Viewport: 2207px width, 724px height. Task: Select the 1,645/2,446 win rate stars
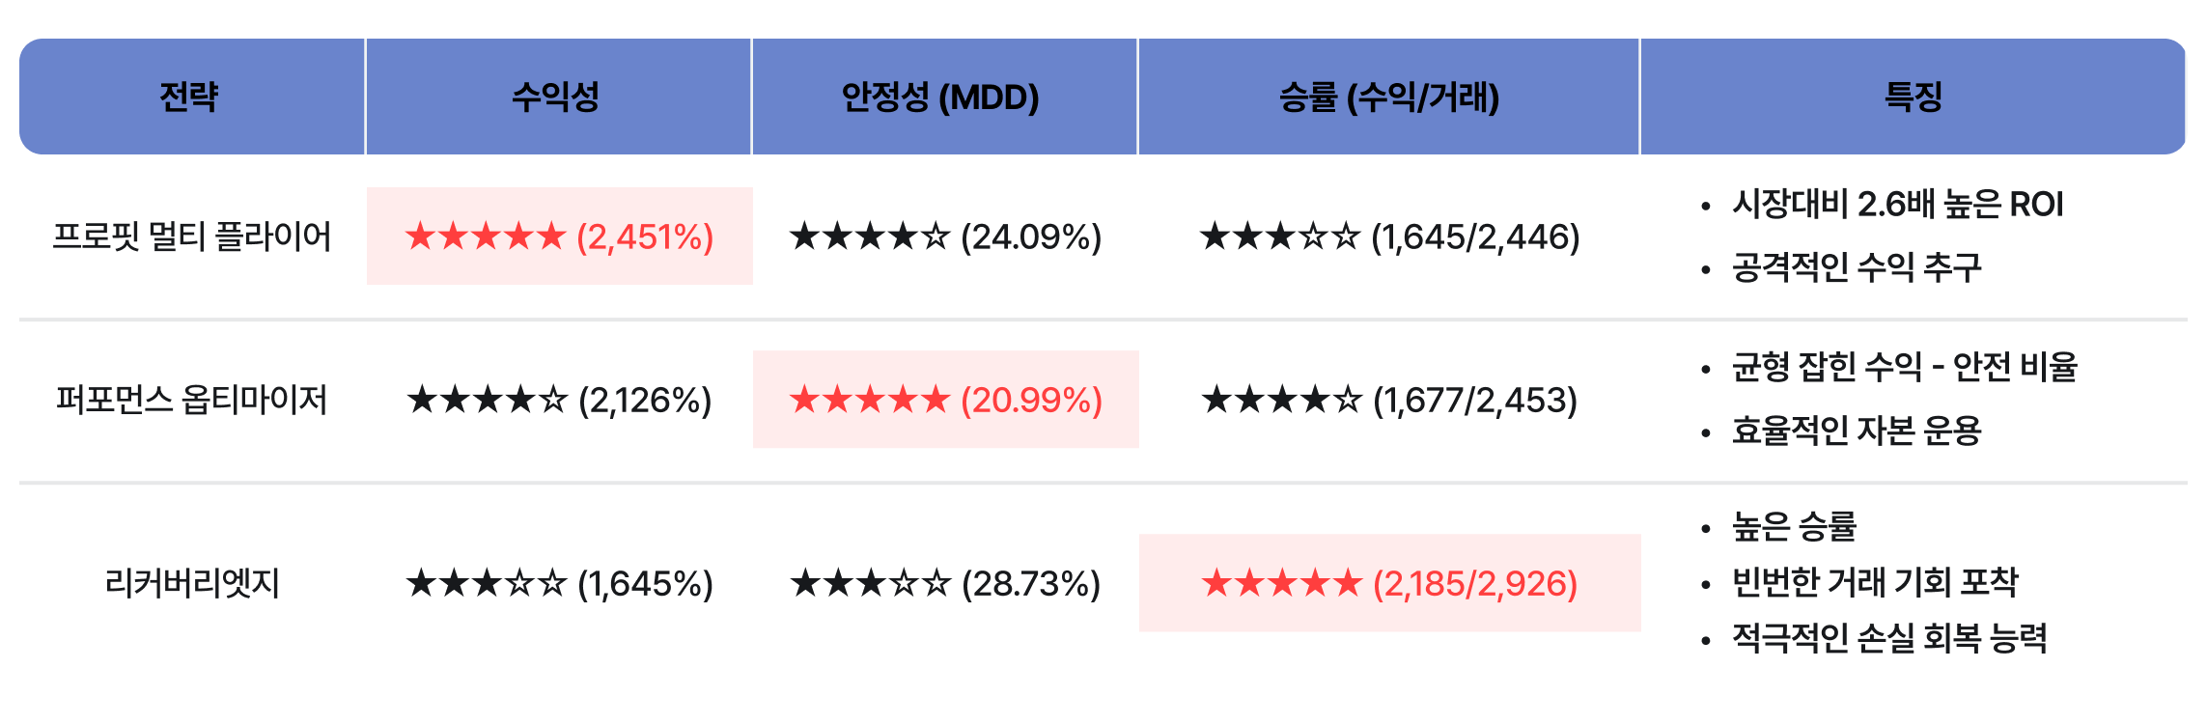[1390, 237]
